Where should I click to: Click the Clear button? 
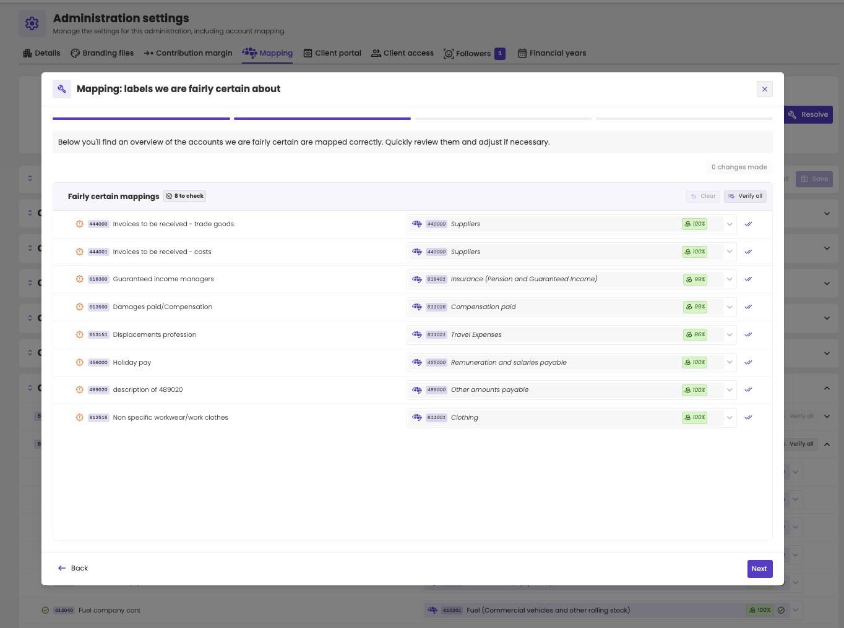click(703, 196)
